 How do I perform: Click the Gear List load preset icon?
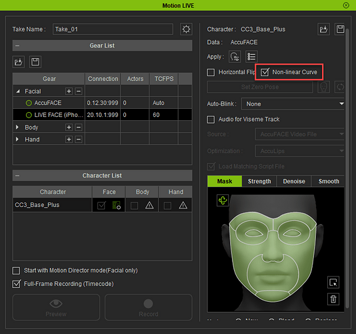coord(19,61)
